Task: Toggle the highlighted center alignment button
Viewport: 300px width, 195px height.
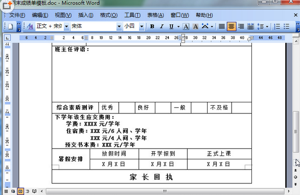Action: (x=231, y=26)
